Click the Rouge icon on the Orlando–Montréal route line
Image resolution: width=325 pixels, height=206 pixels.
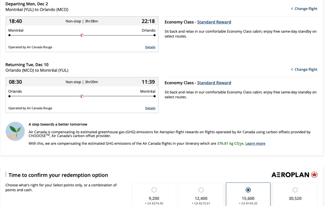click(x=82, y=96)
